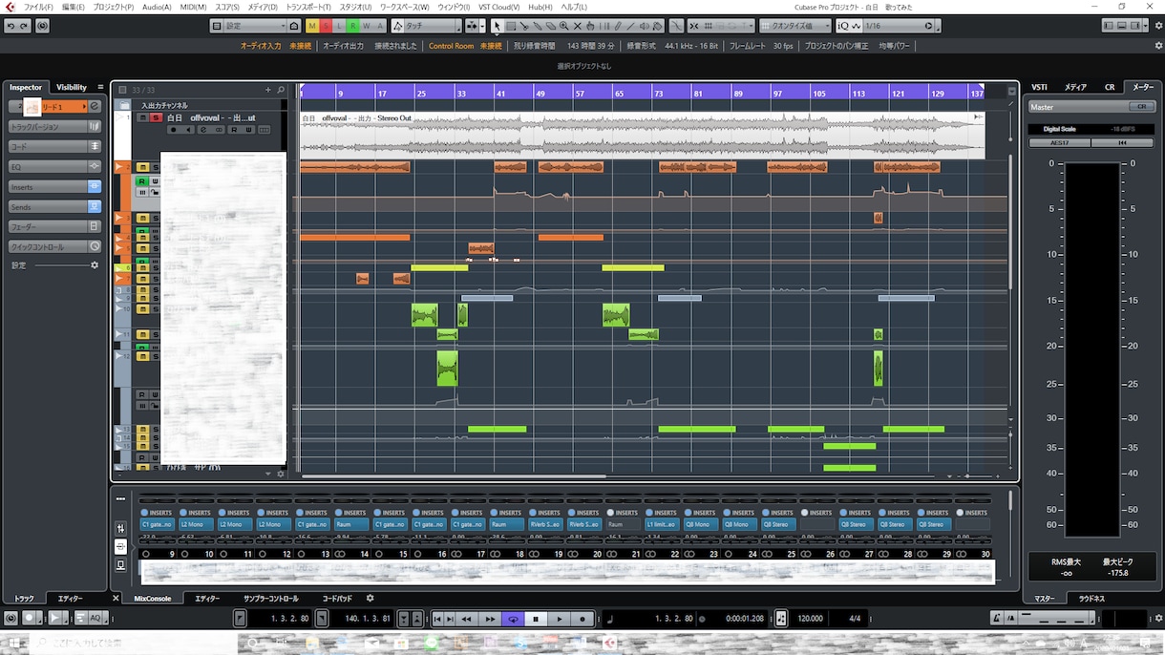
Task: Toggle global Write automation (W) button
Action: (367, 26)
